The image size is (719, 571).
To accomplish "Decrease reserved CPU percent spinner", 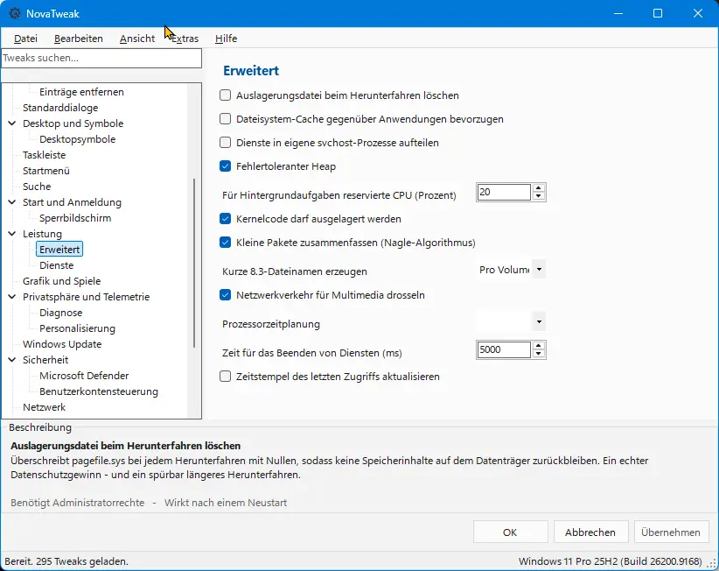I will point(539,196).
